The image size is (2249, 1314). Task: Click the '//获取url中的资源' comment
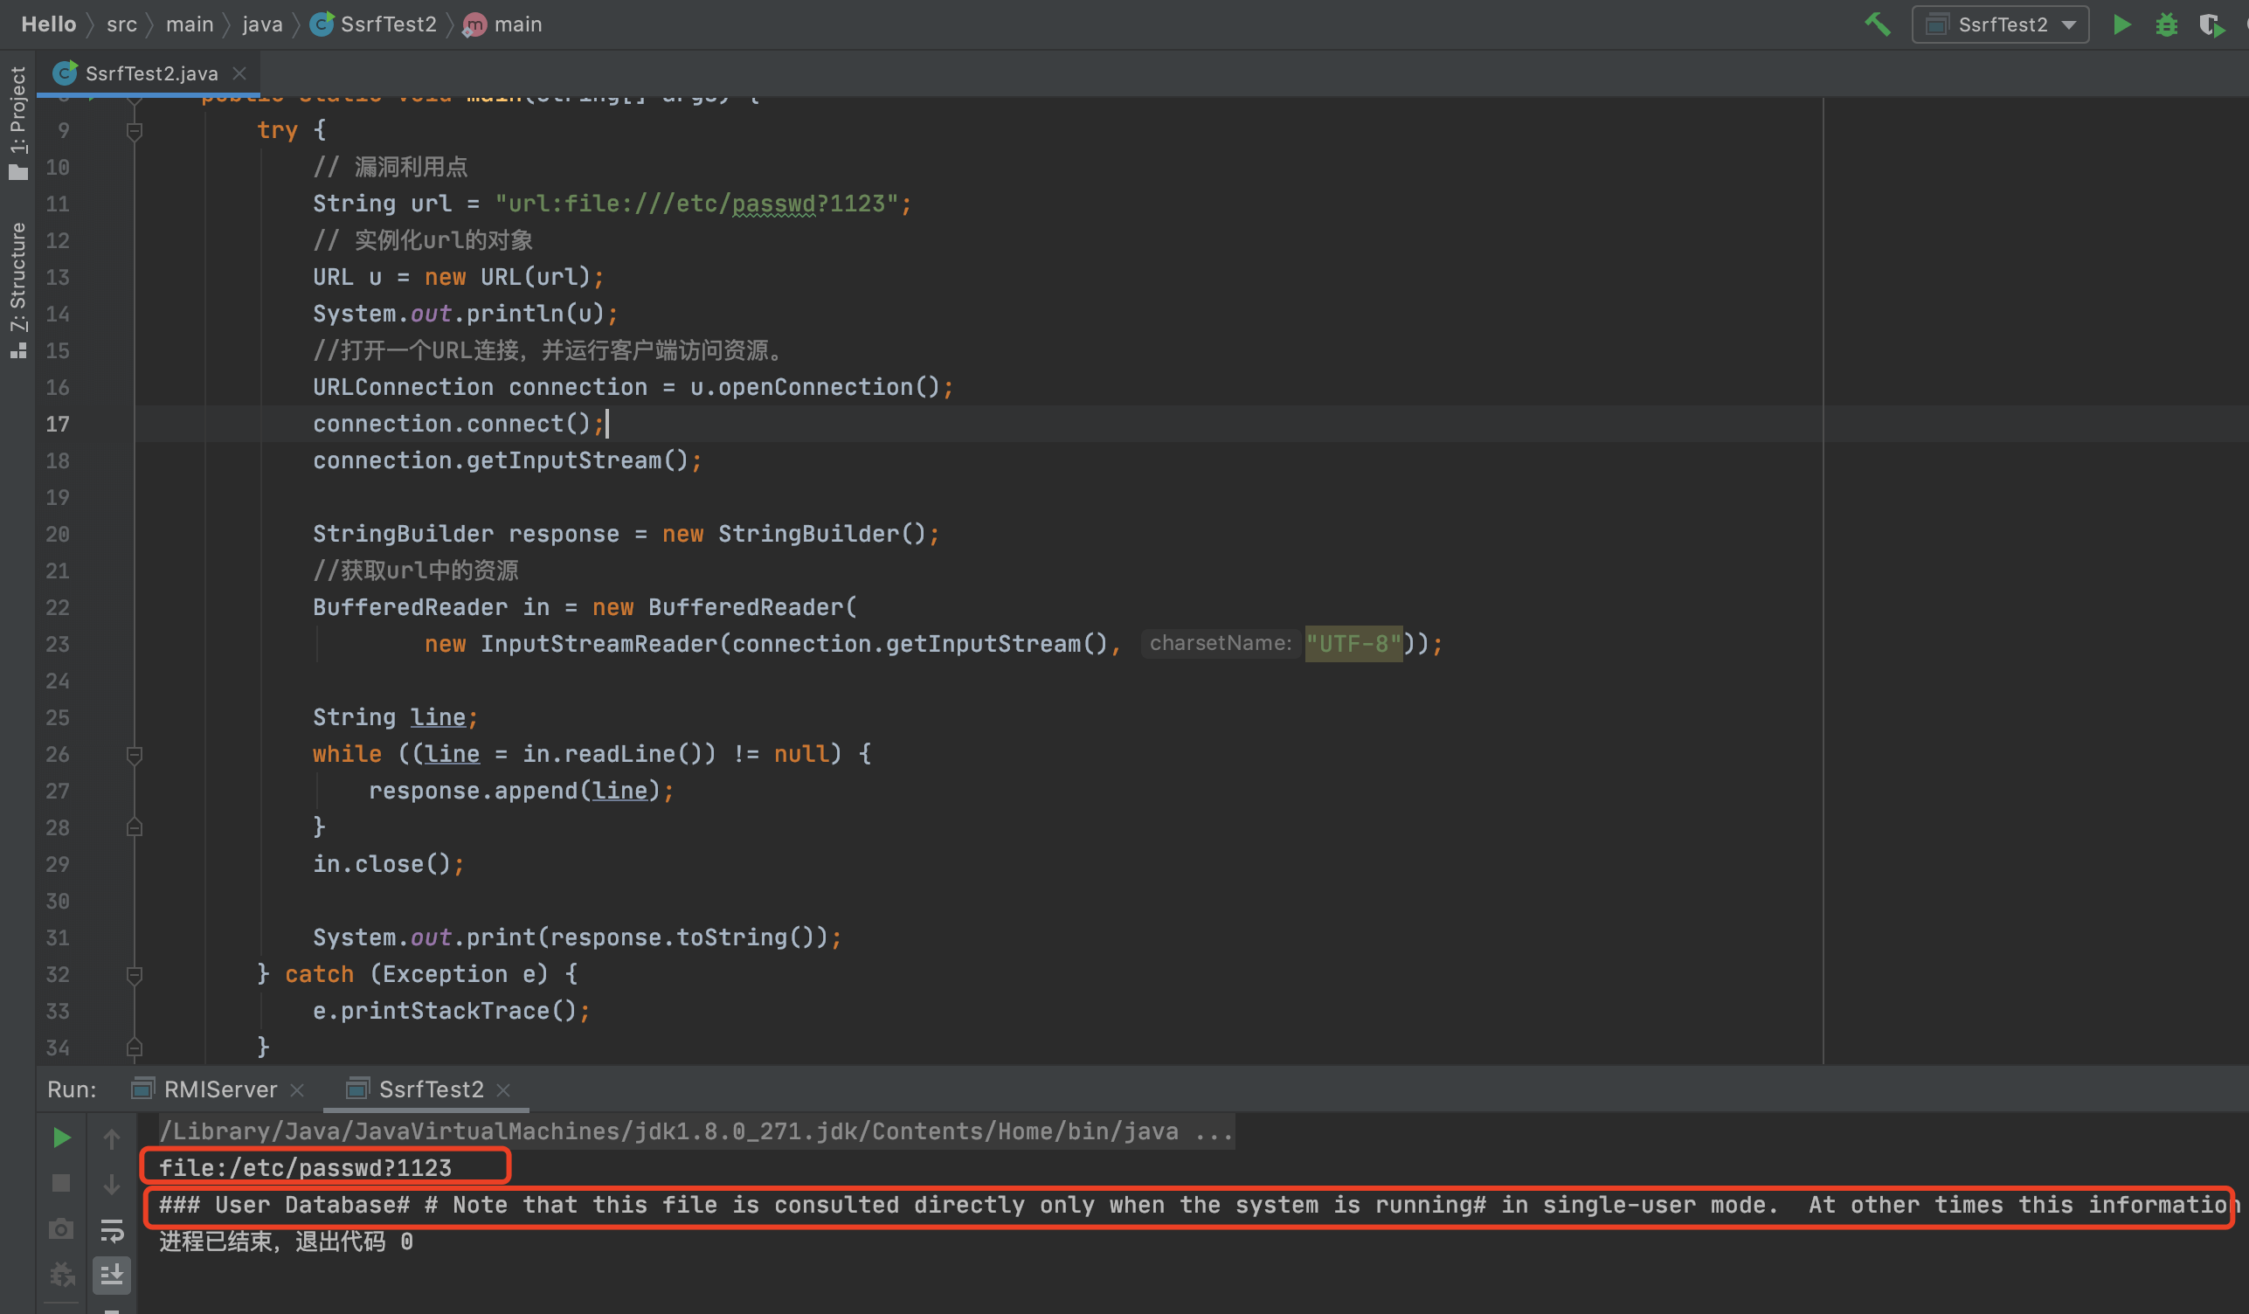click(416, 571)
